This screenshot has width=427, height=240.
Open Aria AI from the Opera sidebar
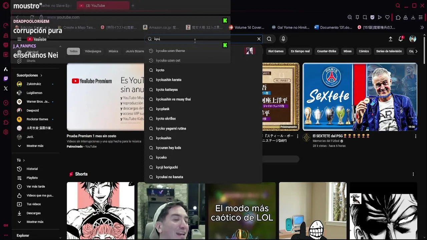(6, 69)
